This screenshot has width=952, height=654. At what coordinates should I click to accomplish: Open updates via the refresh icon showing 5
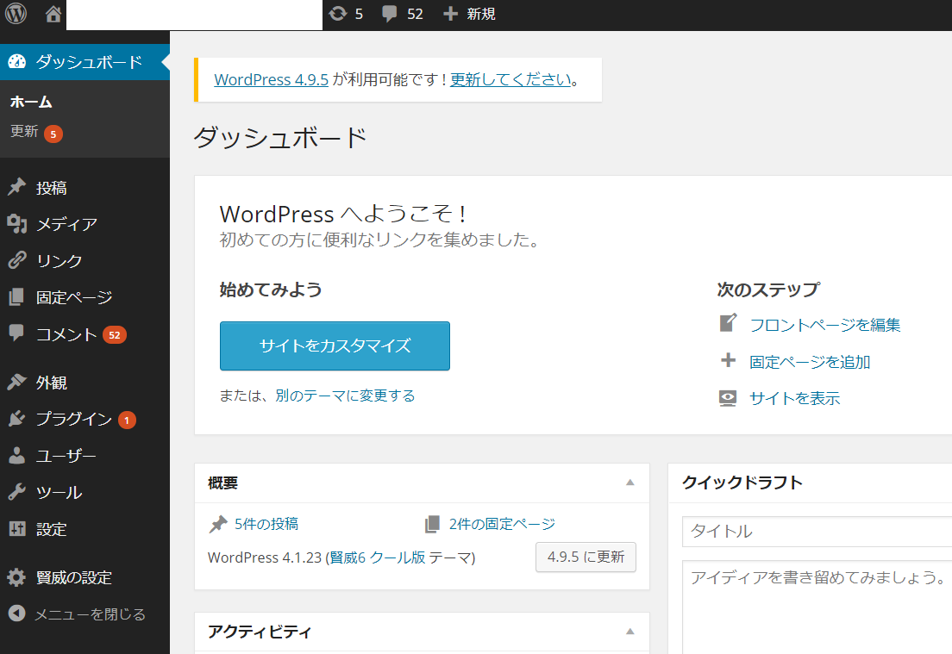[337, 14]
